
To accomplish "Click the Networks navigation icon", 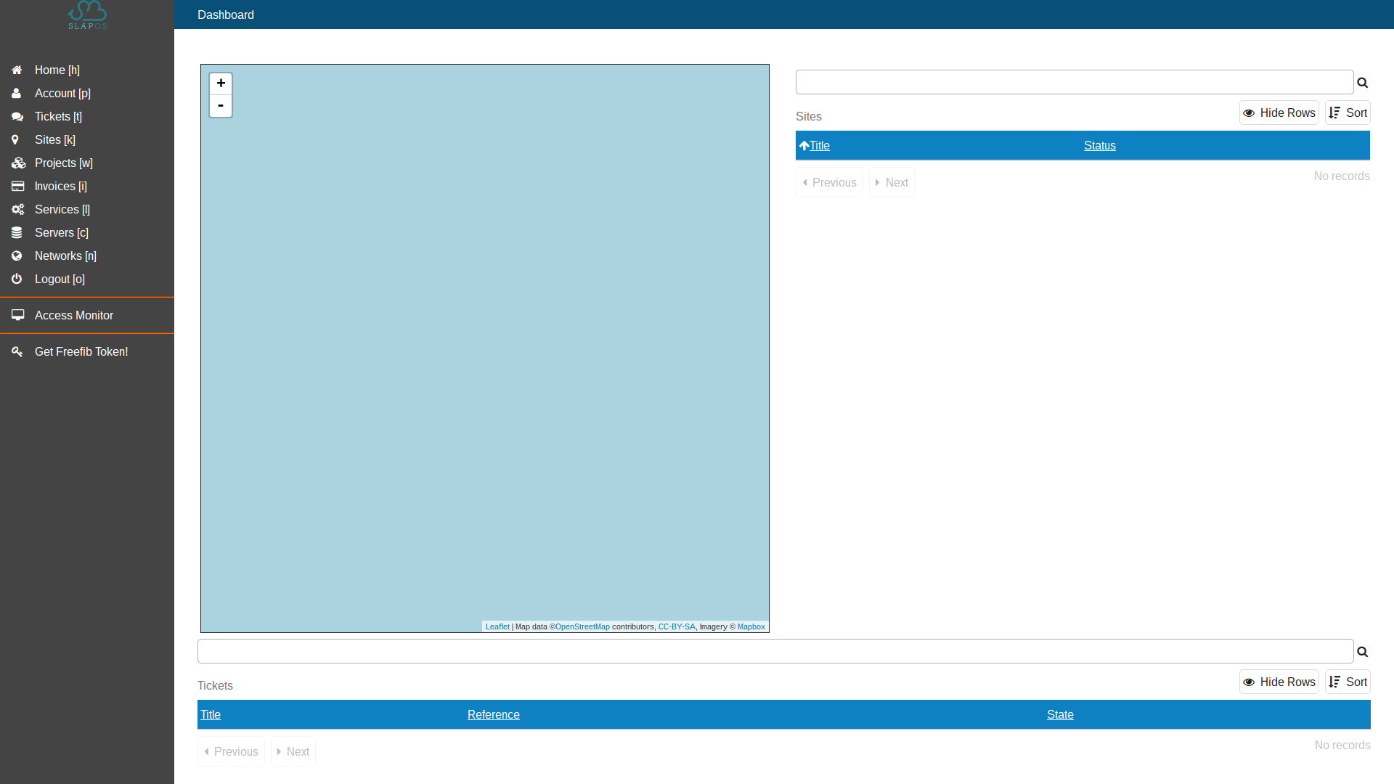I will point(17,256).
